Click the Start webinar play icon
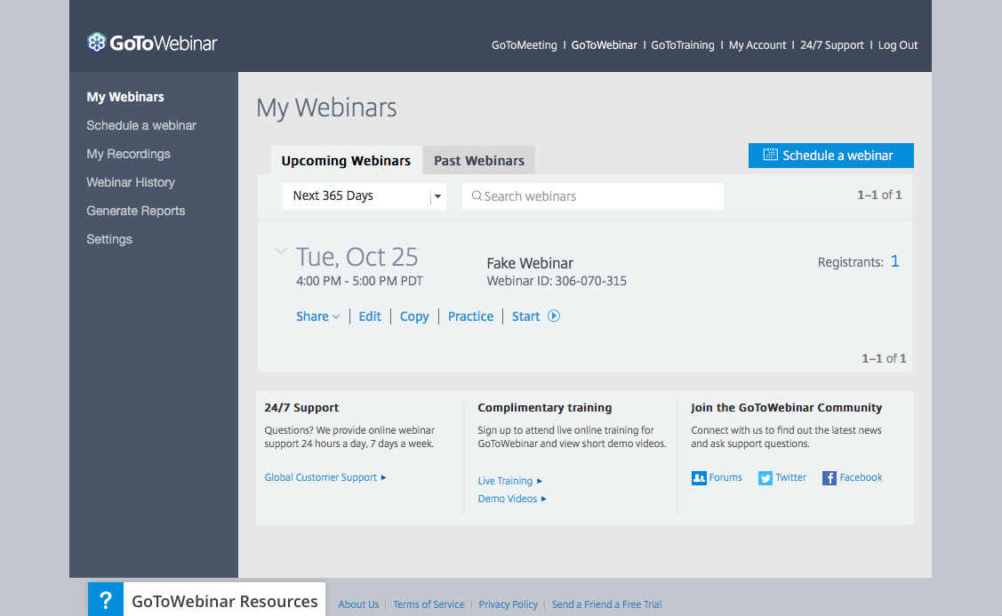The height and width of the screenshot is (616, 1002). [x=554, y=316]
